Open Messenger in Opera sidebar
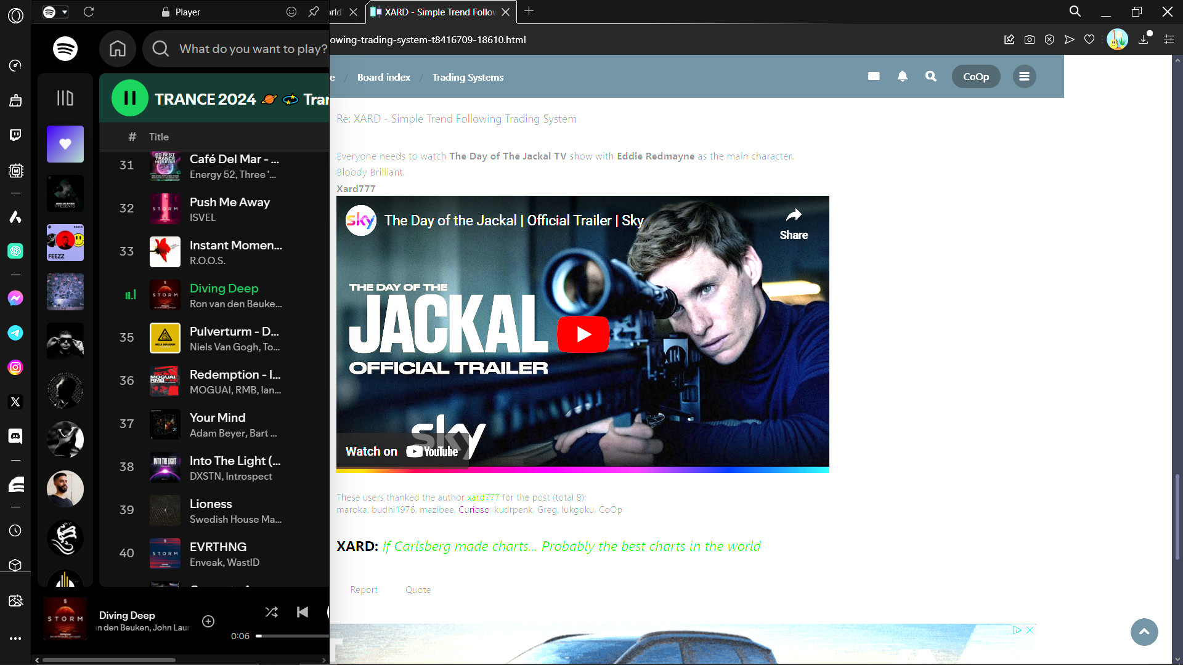Image resolution: width=1183 pixels, height=665 pixels. coord(15,298)
